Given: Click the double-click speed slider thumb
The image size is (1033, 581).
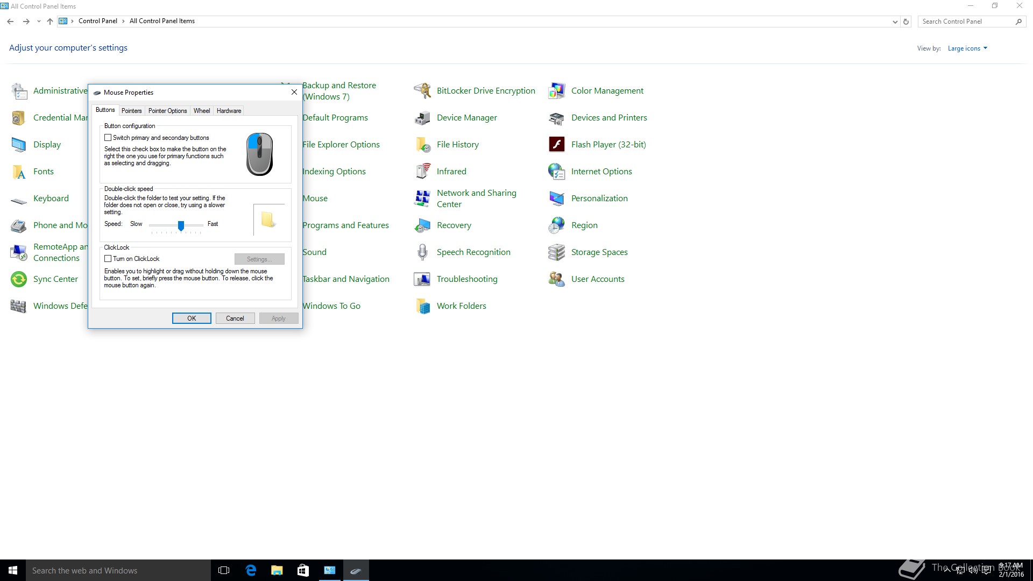Looking at the screenshot, I should point(181,225).
